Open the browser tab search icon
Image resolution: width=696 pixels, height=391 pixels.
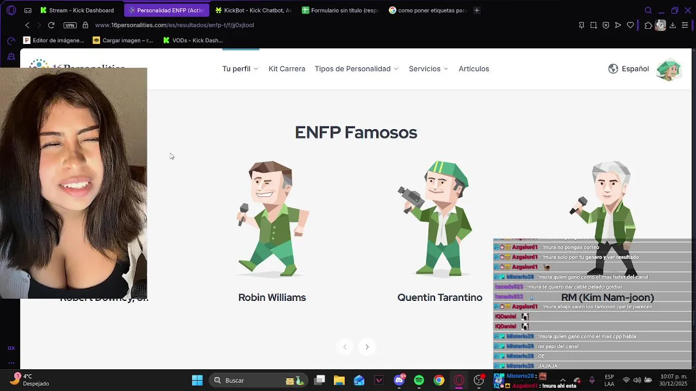(x=648, y=10)
